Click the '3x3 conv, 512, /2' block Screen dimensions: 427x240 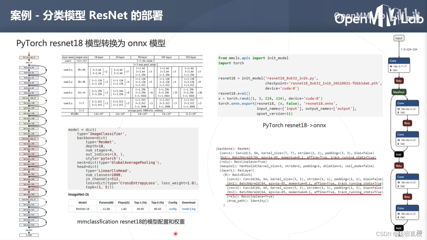pyautogui.click(x=29, y=199)
